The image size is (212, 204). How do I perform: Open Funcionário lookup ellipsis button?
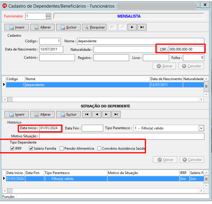click(x=48, y=16)
